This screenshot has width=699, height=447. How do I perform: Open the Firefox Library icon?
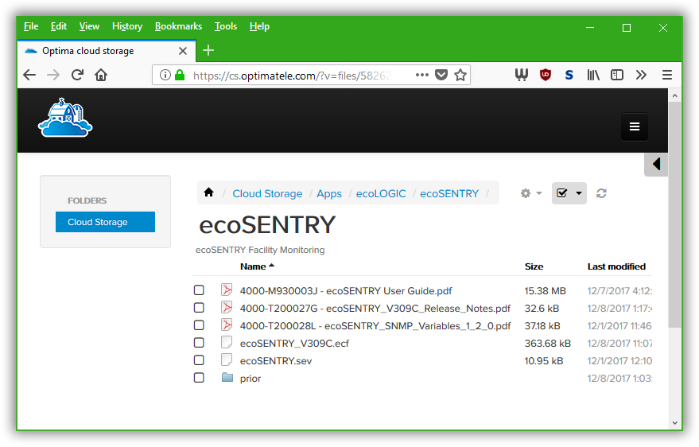pos(593,75)
